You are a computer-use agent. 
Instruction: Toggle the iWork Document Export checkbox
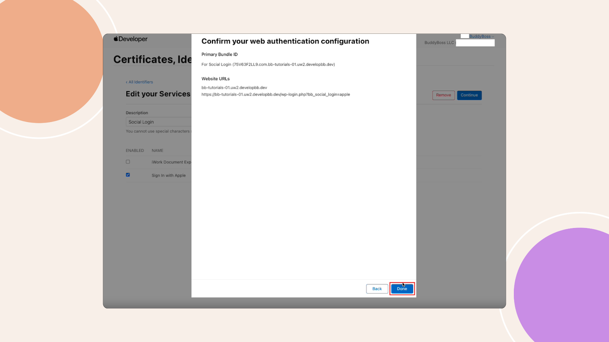128,162
